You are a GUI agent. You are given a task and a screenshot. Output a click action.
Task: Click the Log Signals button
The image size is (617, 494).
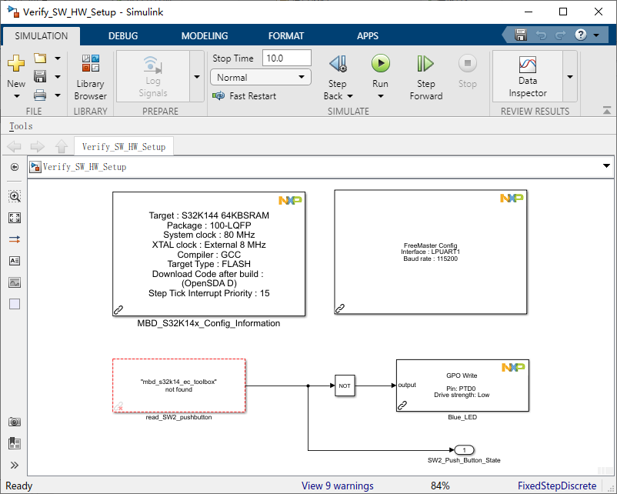152,77
